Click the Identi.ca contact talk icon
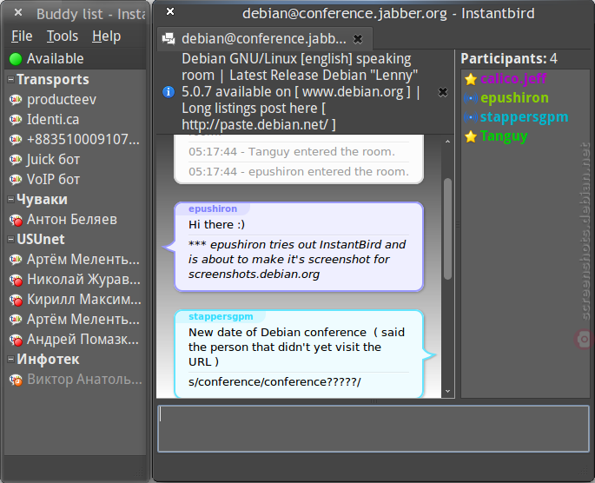Image resolution: width=595 pixels, height=483 pixels. pyautogui.click(x=16, y=120)
